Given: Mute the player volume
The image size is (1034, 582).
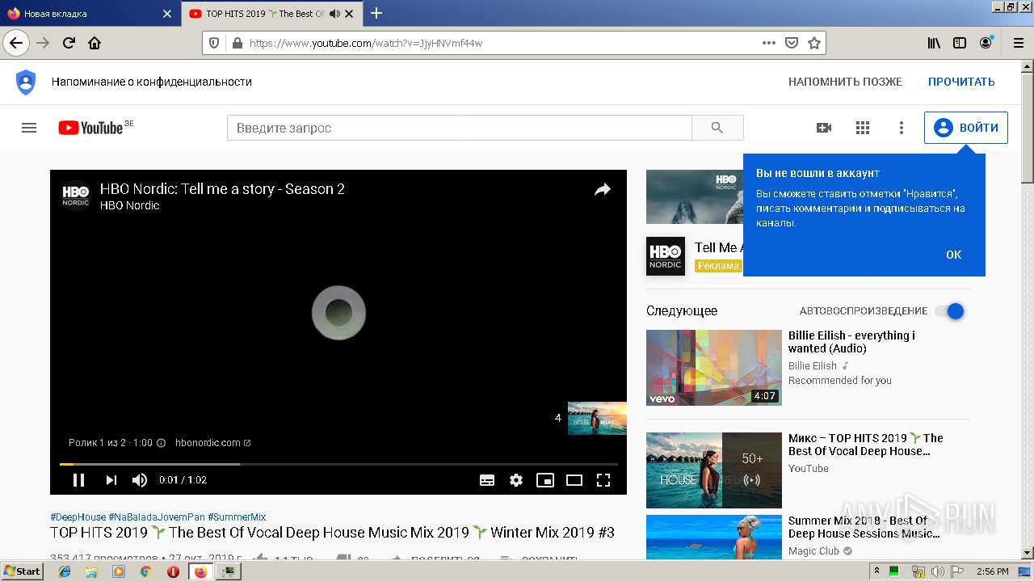Looking at the screenshot, I should [140, 480].
